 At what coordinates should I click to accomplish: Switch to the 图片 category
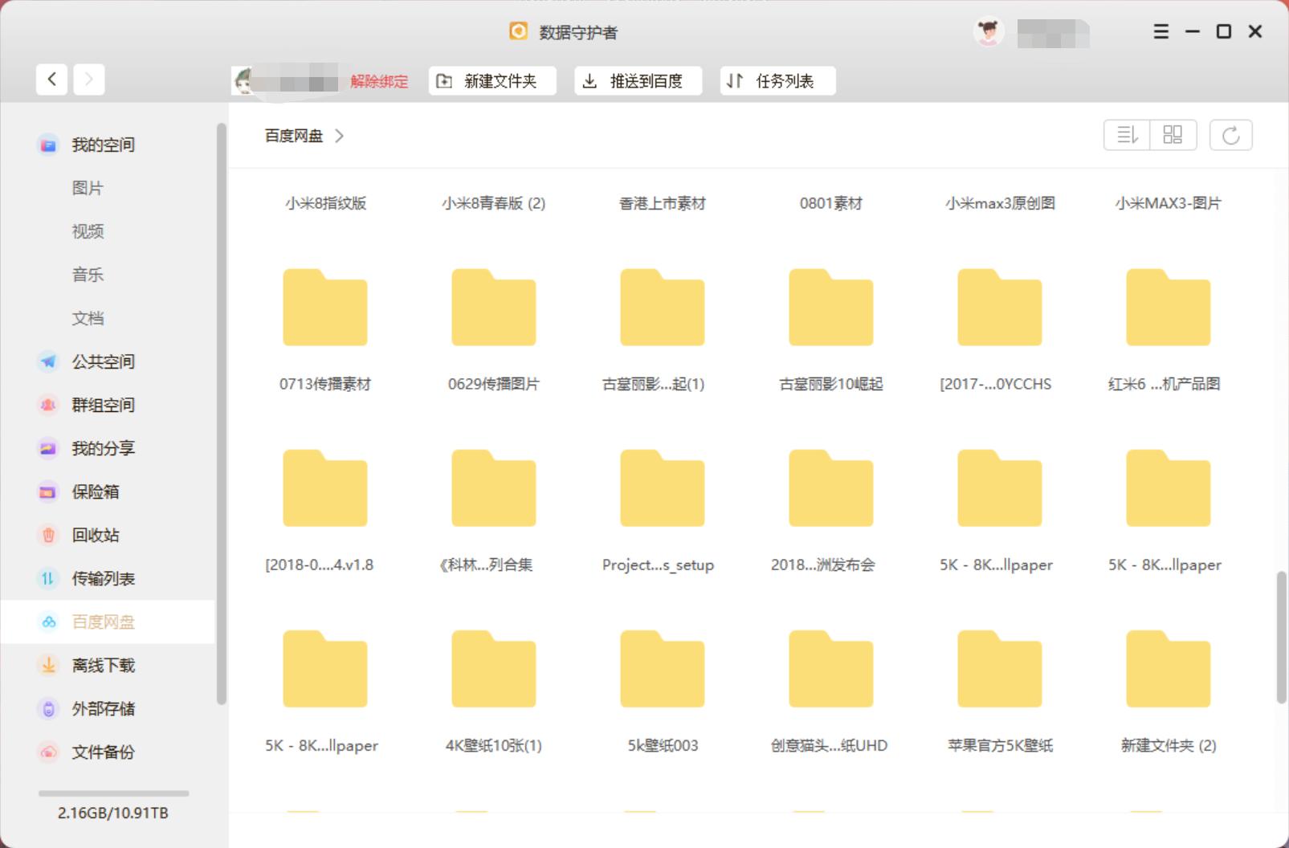point(87,187)
